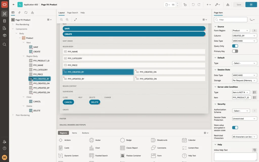Screen dimensions: 259x162
Task: Select the Regions gallery tab
Action: click(63, 133)
